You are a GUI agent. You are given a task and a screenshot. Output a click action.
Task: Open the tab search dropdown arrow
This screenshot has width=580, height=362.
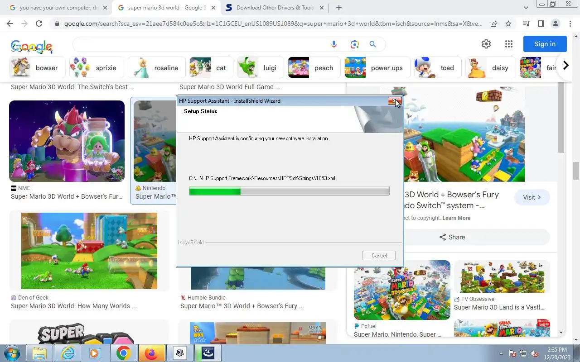pyautogui.click(x=526, y=8)
